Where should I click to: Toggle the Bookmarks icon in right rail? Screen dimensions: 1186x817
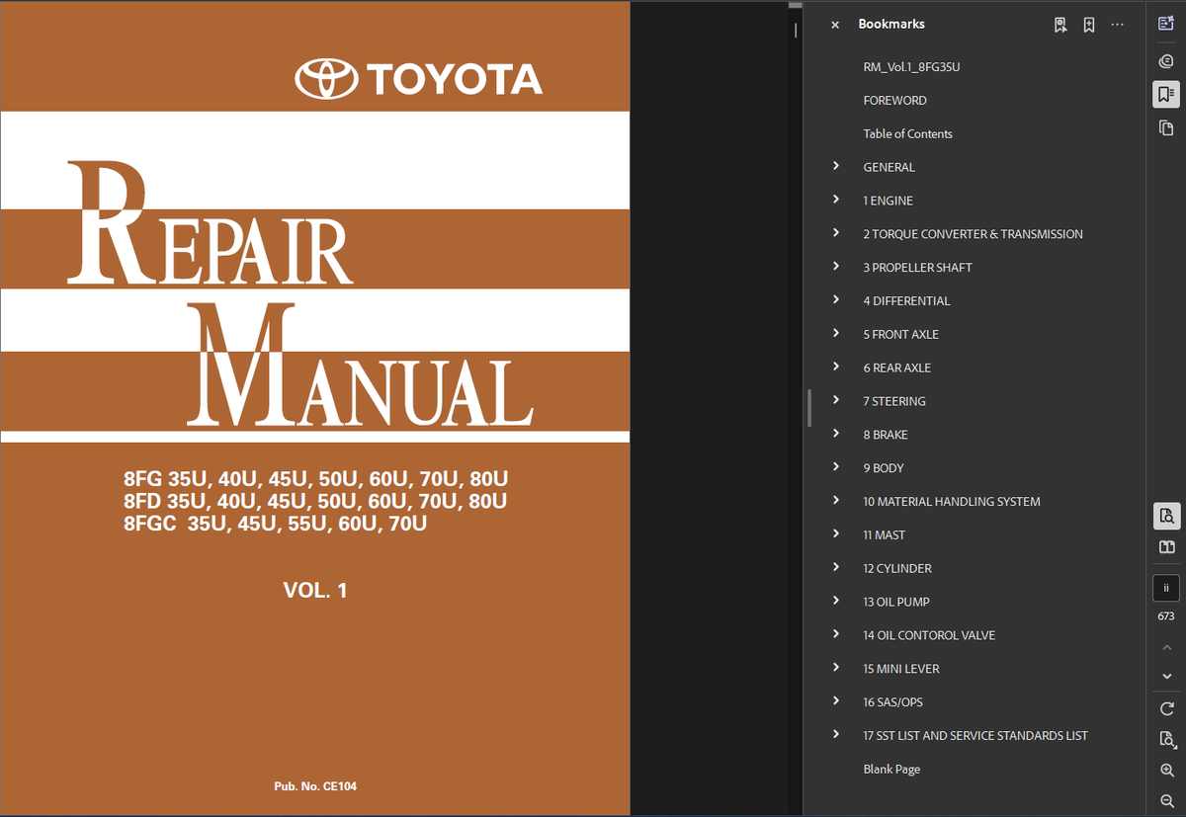1165,94
